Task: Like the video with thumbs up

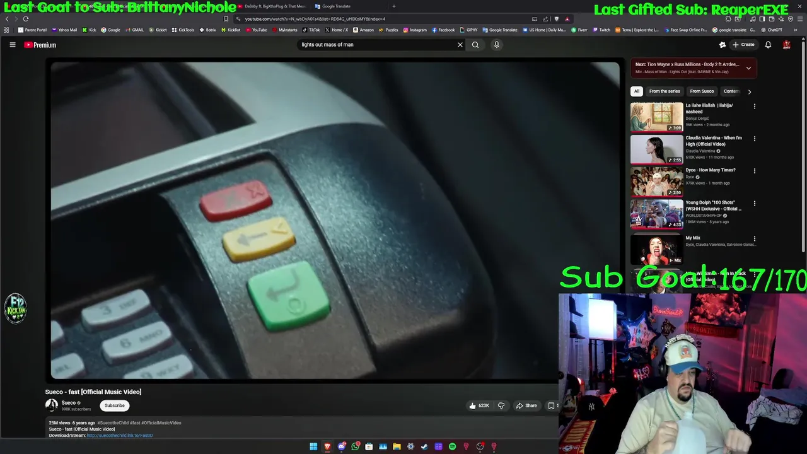Action: [x=479, y=405]
